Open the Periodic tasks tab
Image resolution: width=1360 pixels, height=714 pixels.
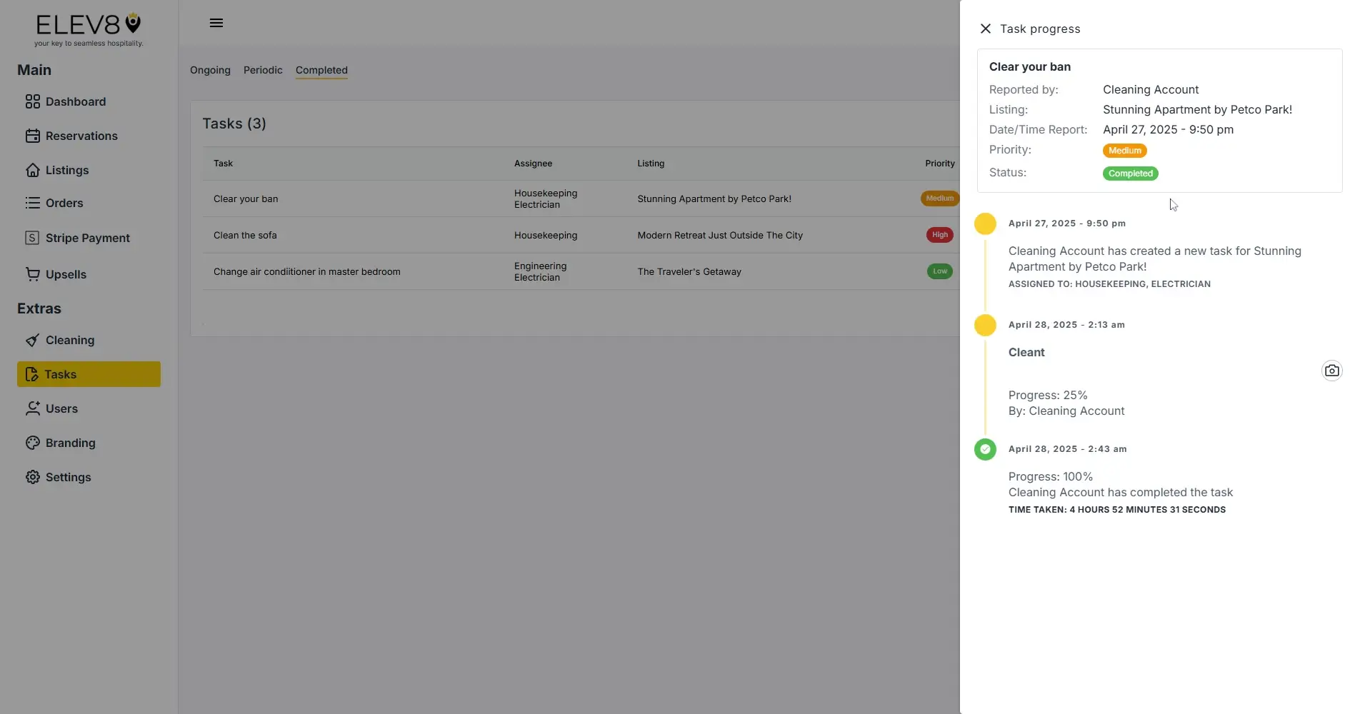(x=262, y=70)
